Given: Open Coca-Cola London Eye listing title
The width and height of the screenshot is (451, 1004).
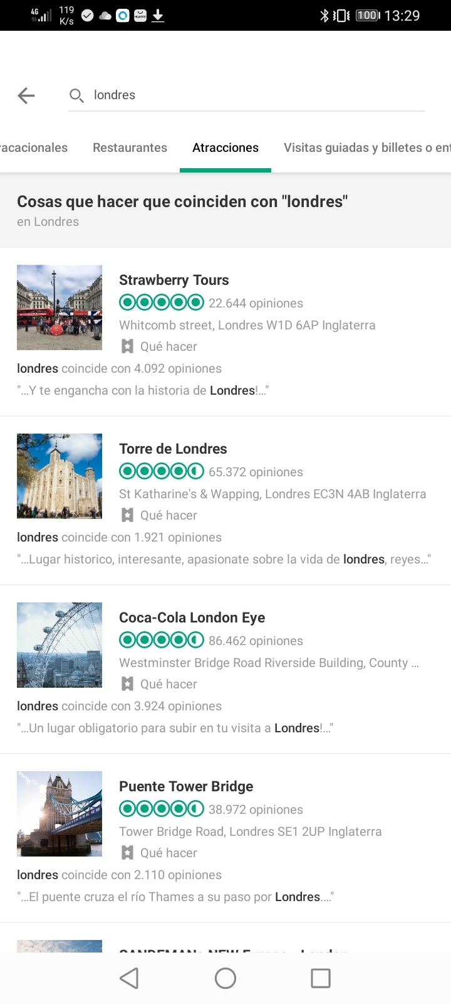Looking at the screenshot, I should pos(192,617).
